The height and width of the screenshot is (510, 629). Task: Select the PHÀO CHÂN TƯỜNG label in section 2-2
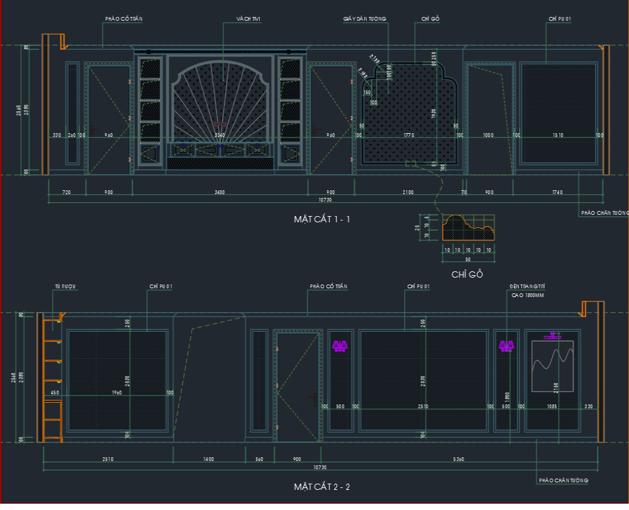564,480
